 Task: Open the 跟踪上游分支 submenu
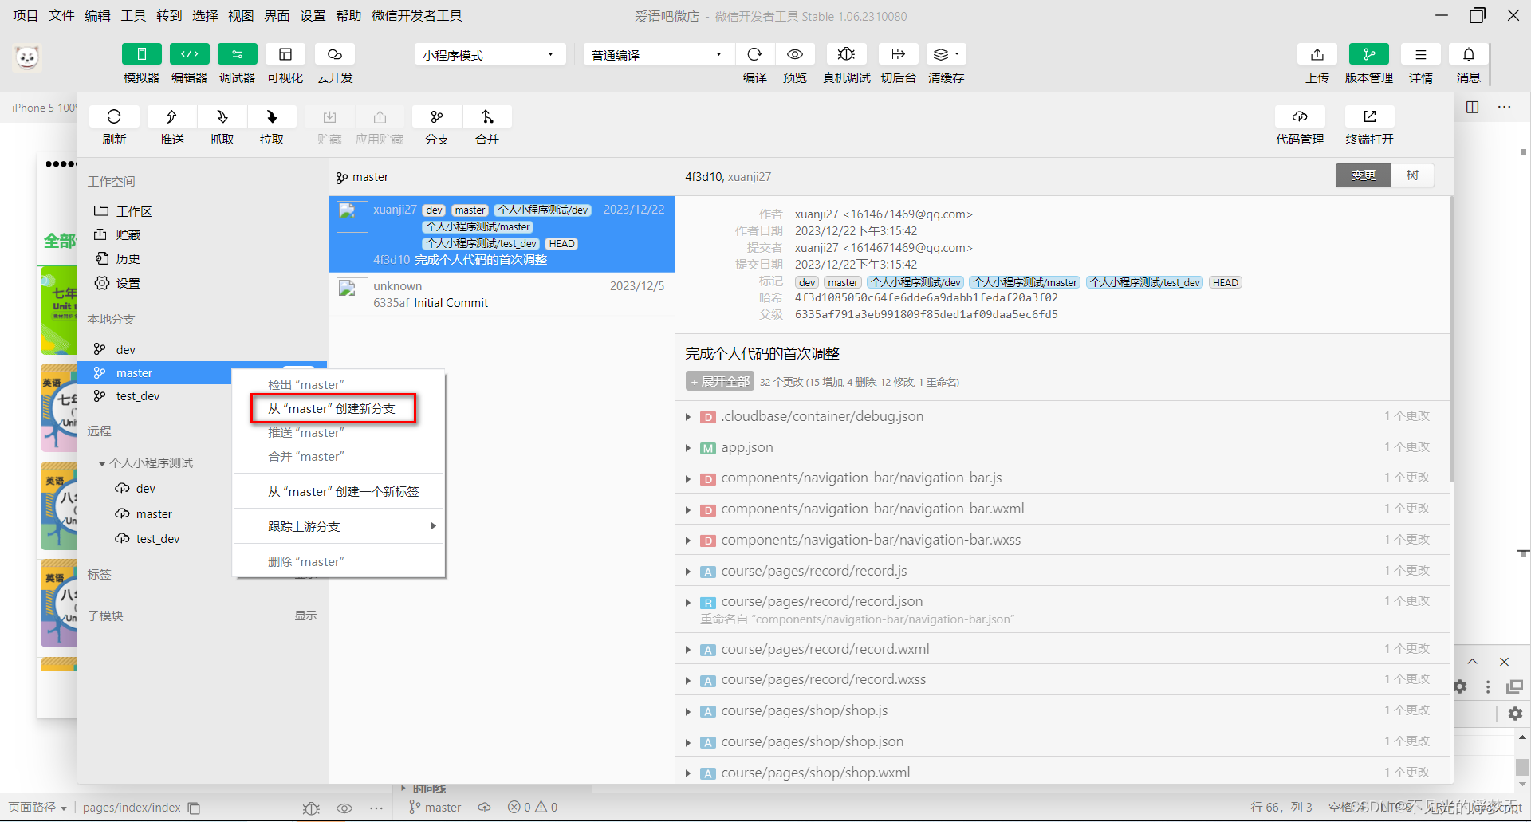point(338,526)
